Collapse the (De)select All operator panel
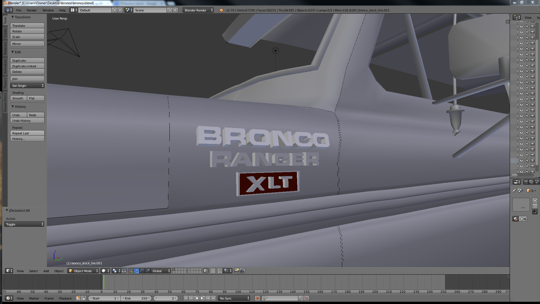This screenshot has height=304, width=540. [x=7, y=210]
